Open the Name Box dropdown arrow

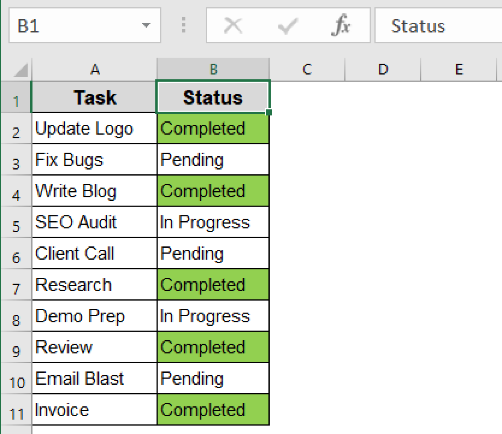(x=147, y=25)
